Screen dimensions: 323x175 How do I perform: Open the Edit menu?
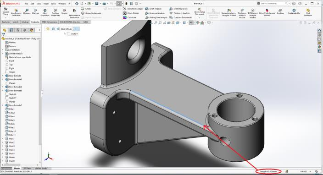click(32, 4)
